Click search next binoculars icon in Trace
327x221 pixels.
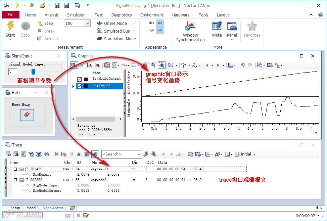click(154, 154)
